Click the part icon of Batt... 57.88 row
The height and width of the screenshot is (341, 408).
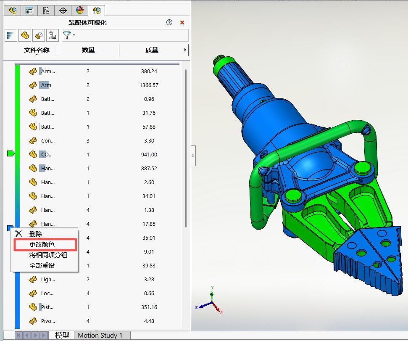pyautogui.click(x=33, y=127)
